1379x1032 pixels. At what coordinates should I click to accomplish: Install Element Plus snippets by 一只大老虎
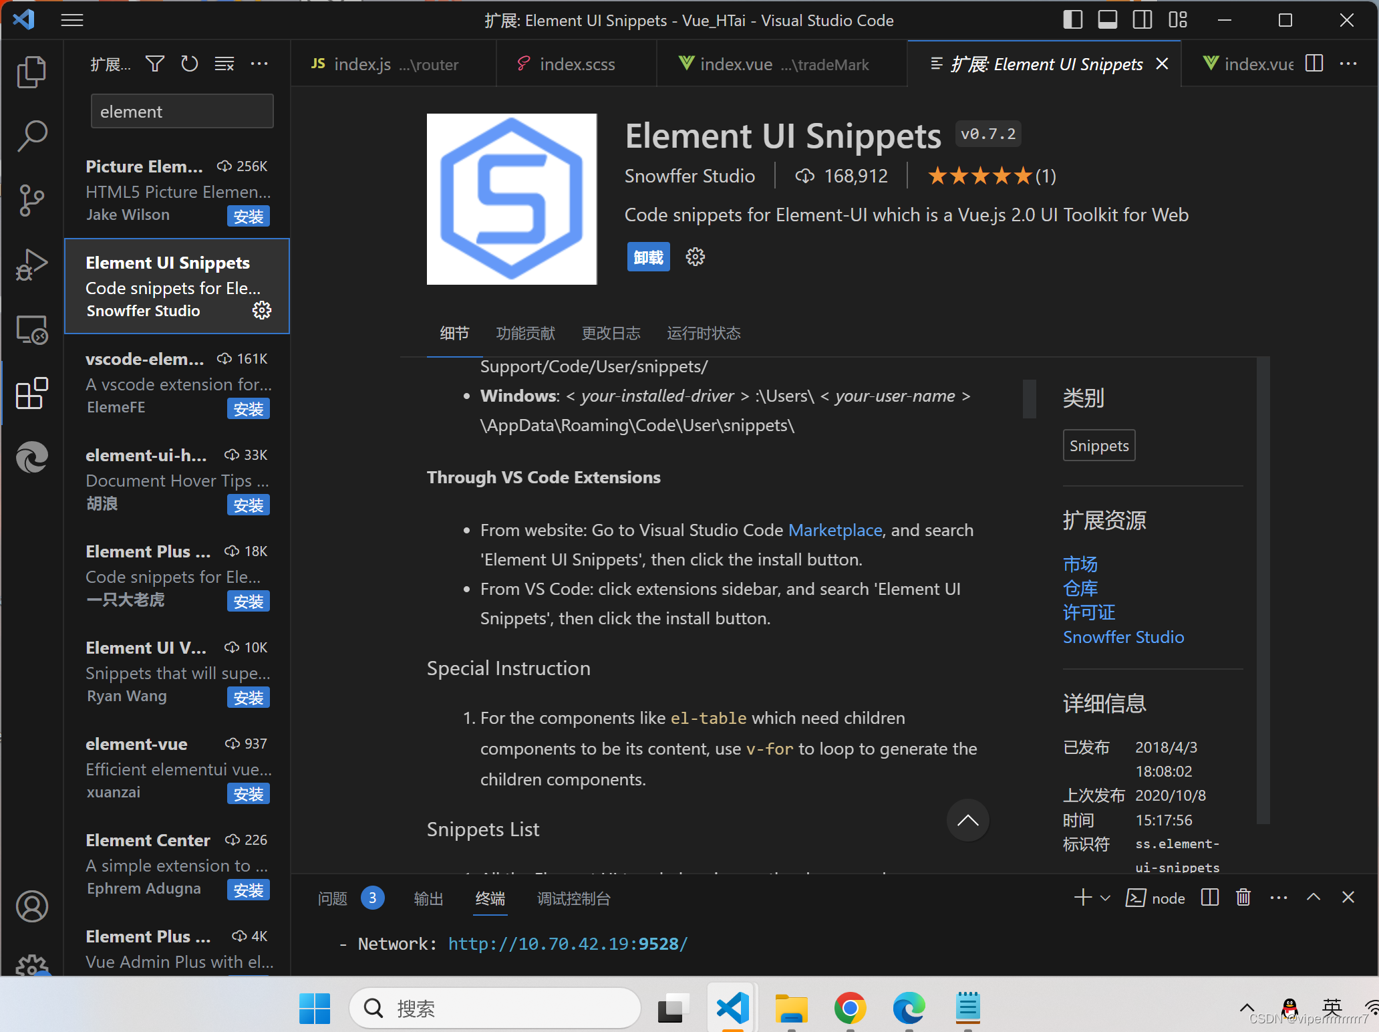tap(249, 602)
